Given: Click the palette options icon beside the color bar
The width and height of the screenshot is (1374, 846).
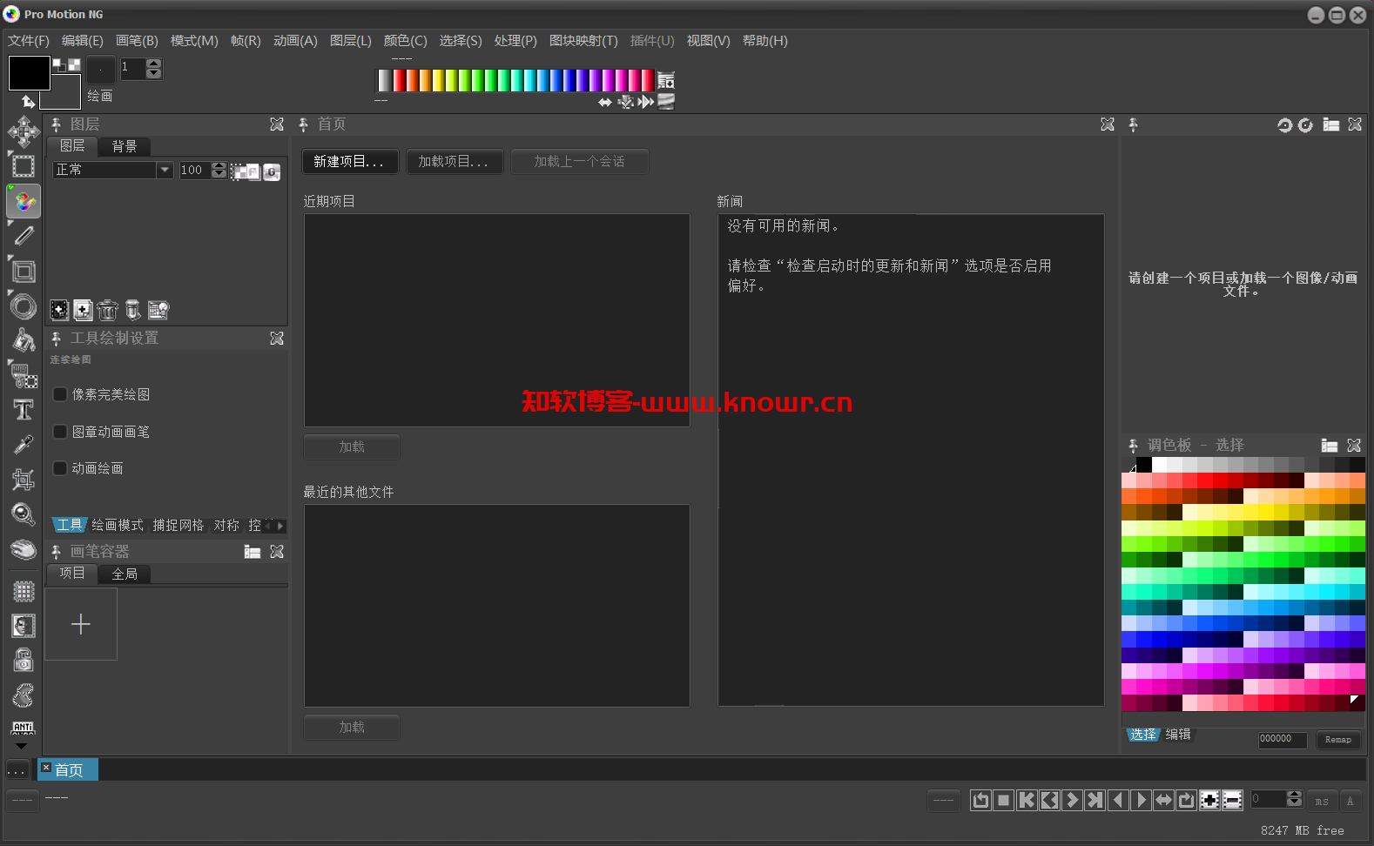Looking at the screenshot, I should coord(666,81).
